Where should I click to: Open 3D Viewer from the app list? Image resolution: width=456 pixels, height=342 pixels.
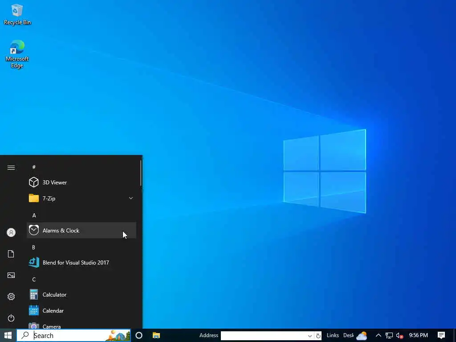tap(81, 182)
